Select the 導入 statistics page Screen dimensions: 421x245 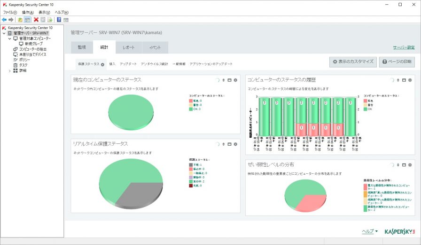click(112, 64)
